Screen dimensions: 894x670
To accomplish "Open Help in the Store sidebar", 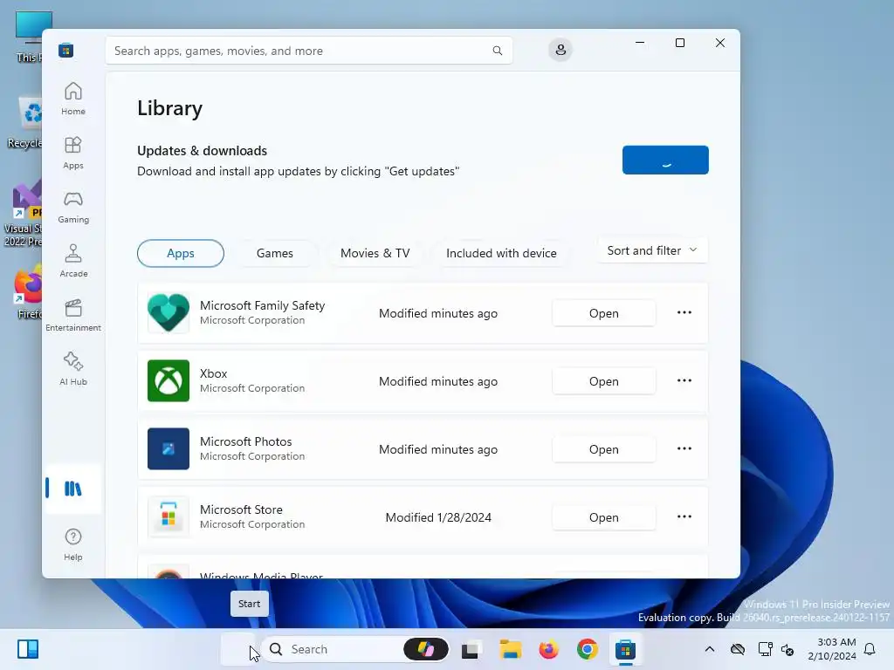I will click(73, 544).
